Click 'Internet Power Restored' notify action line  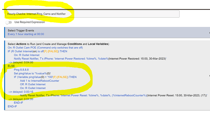point(90,59)
